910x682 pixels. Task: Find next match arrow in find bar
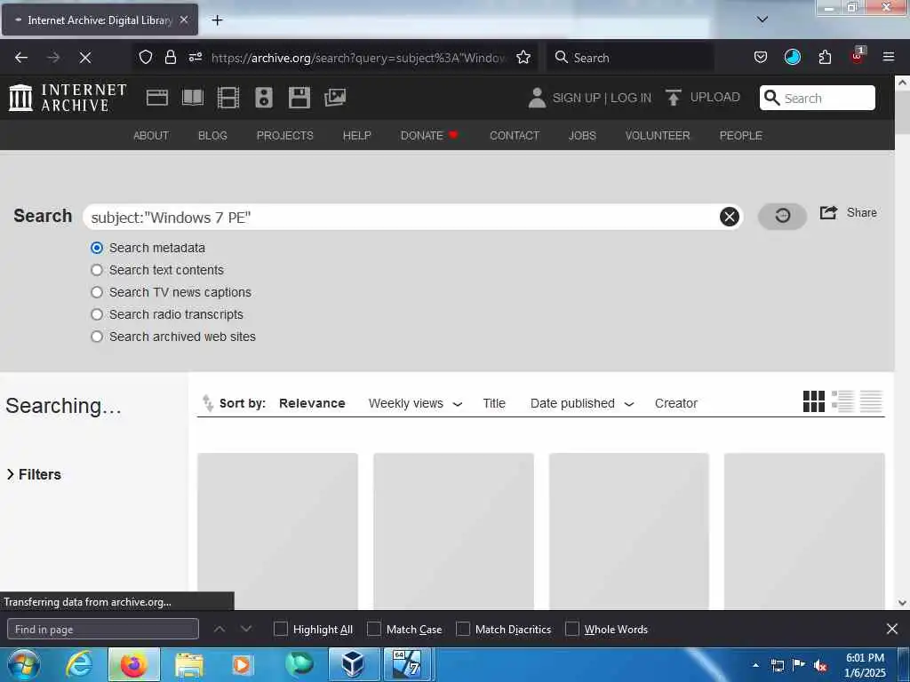click(246, 629)
